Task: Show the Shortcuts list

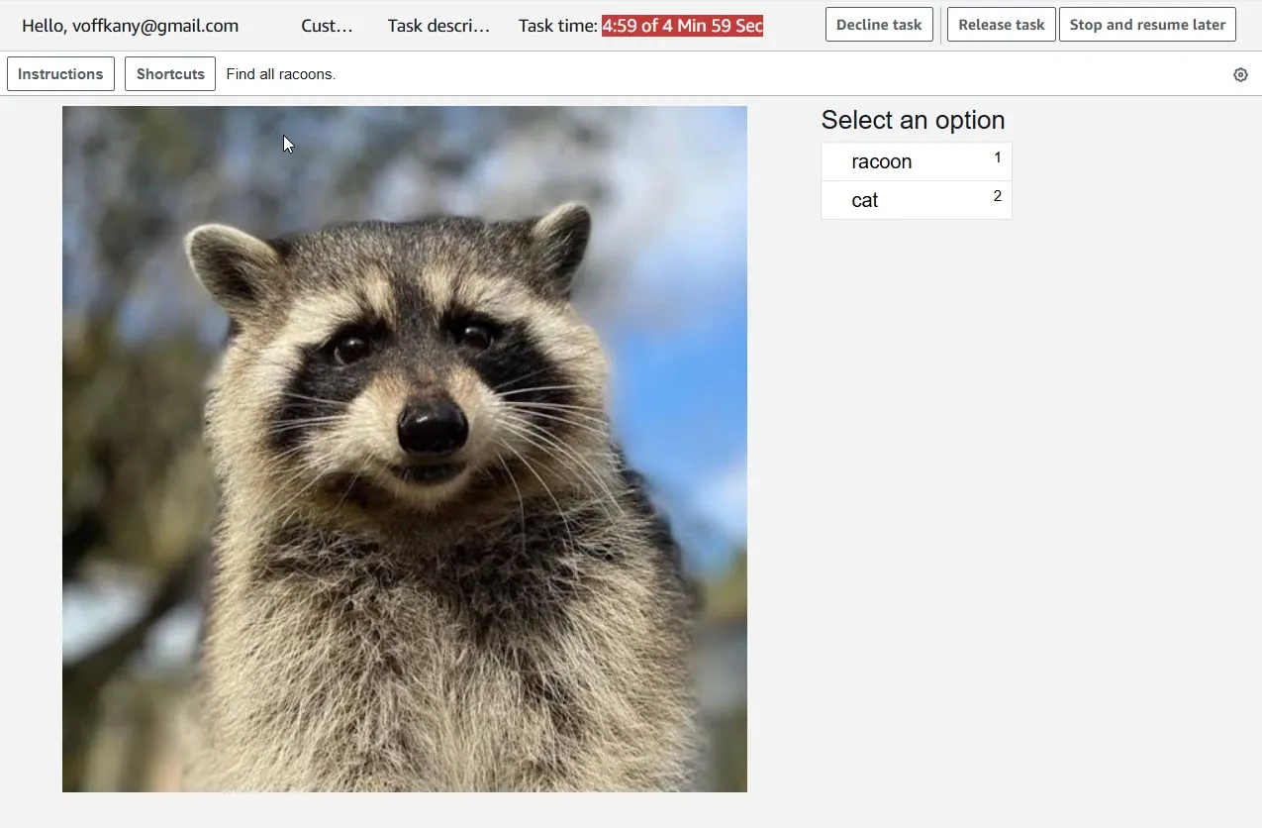Action: [x=170, y=74]
